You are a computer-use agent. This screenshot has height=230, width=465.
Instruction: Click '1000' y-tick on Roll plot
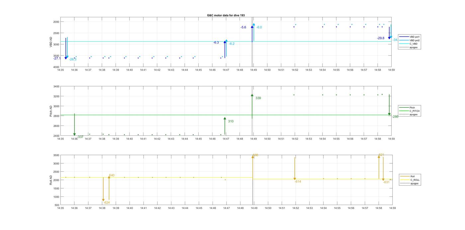click(x=56, y=197)
